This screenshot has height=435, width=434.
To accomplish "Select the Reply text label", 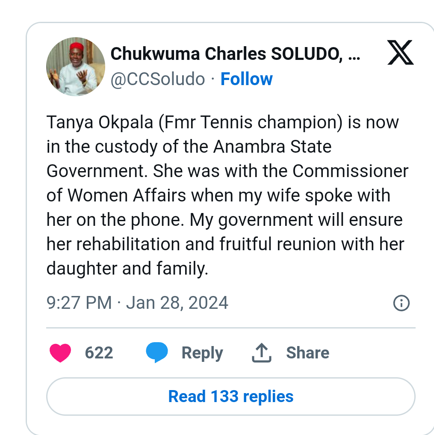I will [x=202, y=352].
